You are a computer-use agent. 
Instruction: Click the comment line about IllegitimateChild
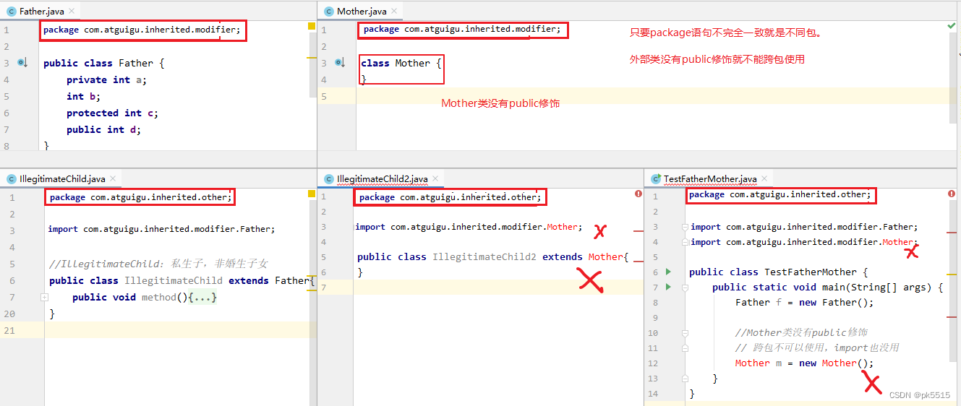click(159, 263)
